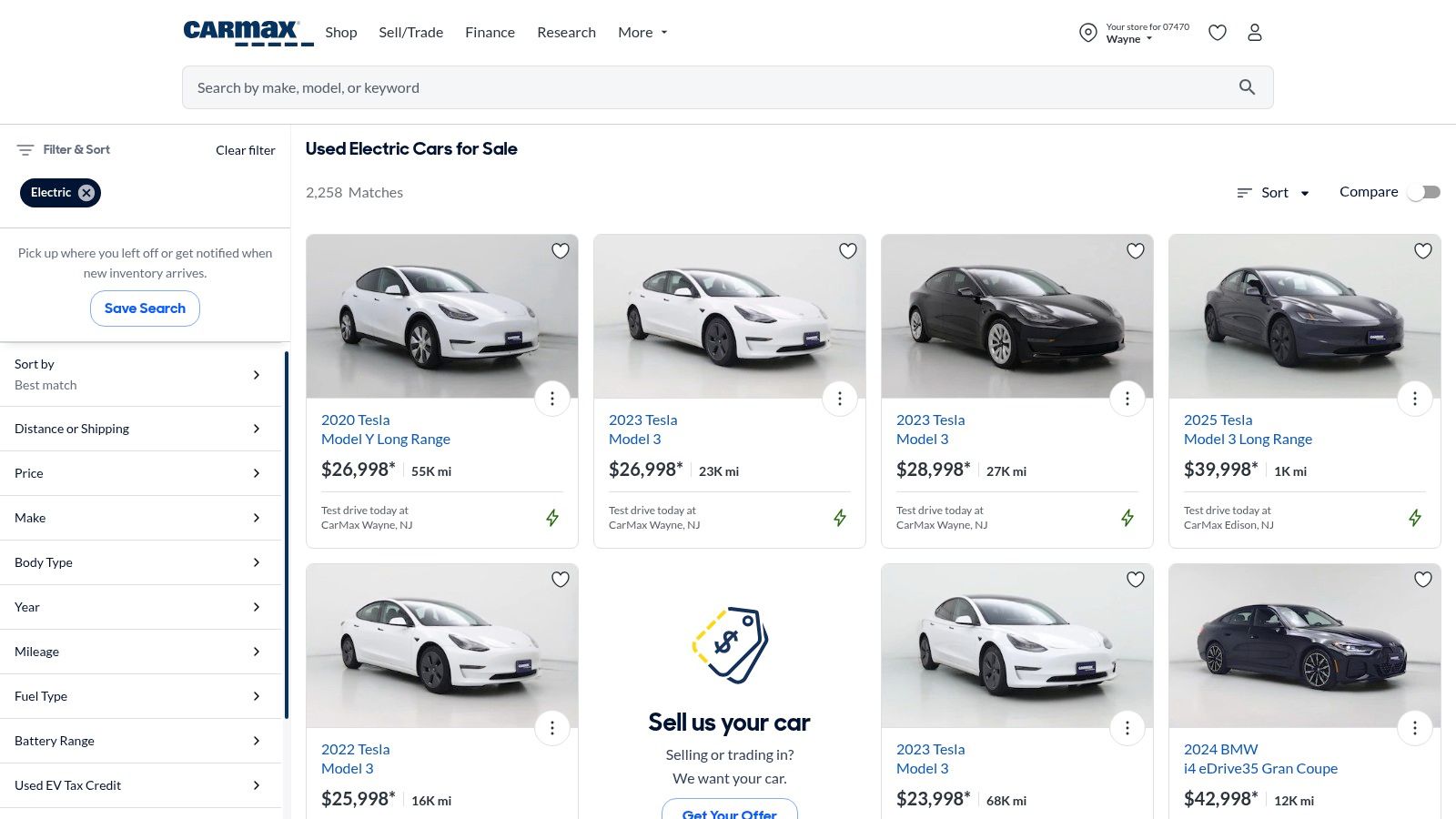This screenshot has height=819, width=1456.
Task: Expand the Mileage filter
Action: tap(141, 652)
